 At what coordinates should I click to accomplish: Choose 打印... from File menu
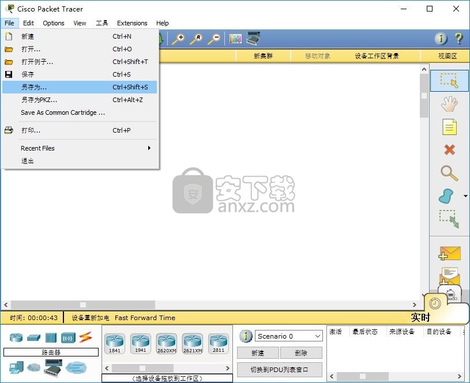click(x=80, y=130)
